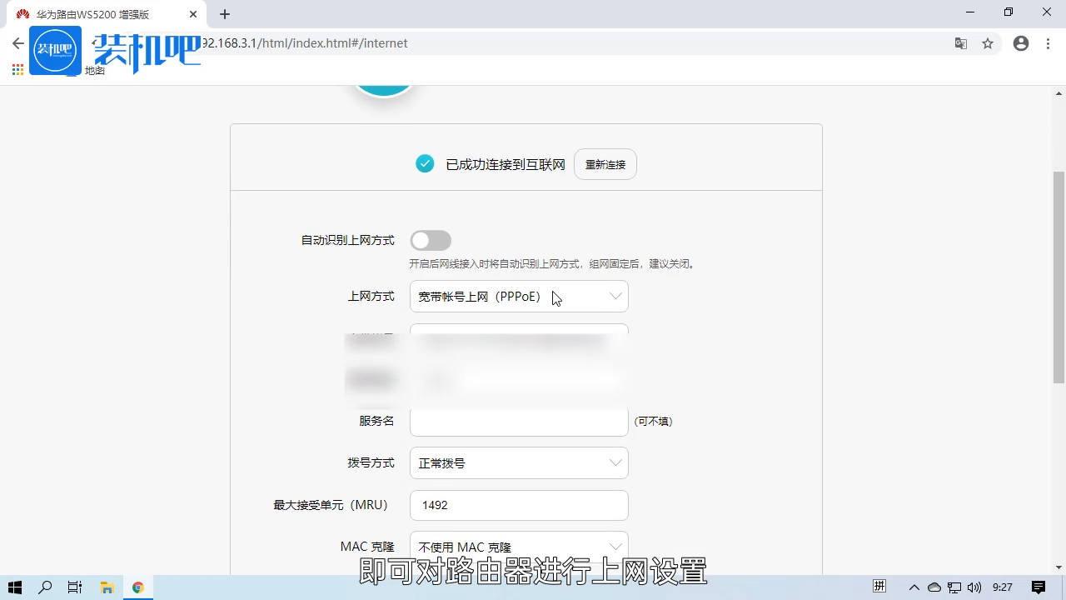Open Google Translate icon in address bar
The height and width of the screenshot is (600, 1066).
coord(961,43)
